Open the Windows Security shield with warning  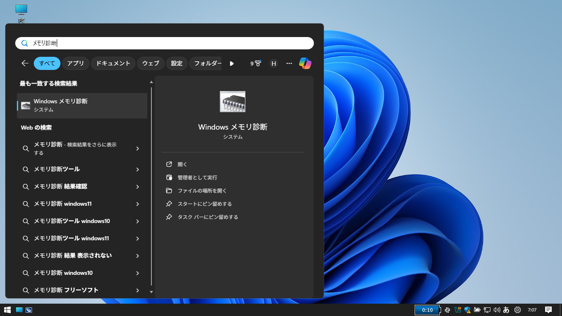(467, 310)
